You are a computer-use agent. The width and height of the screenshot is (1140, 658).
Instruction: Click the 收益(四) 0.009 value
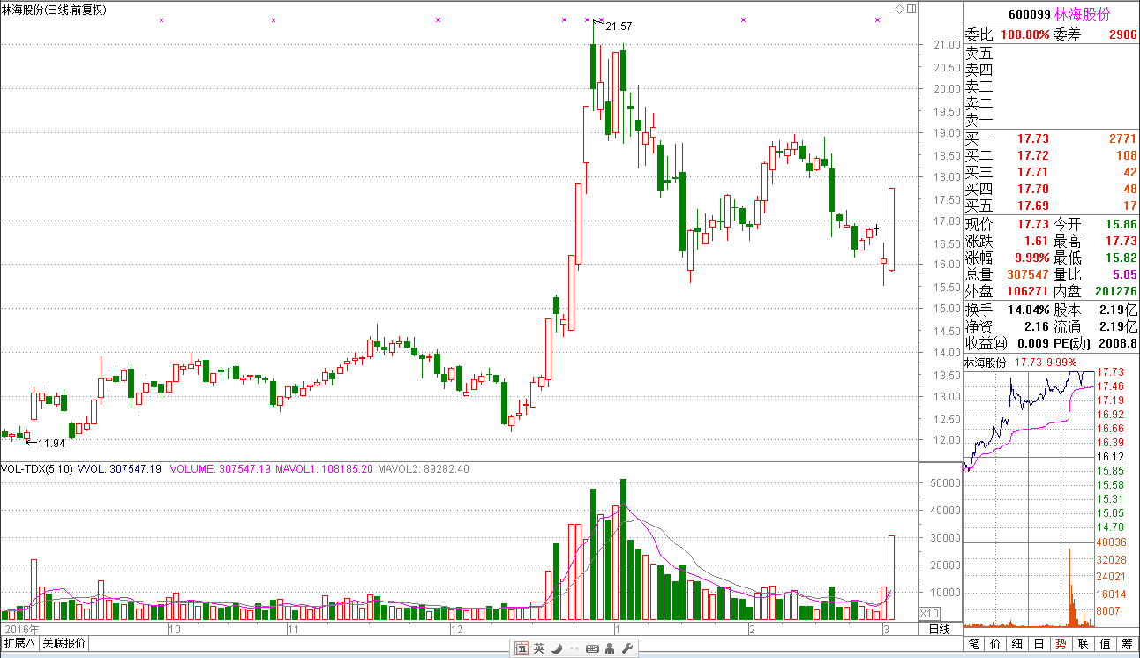[x=1032, y=343]
